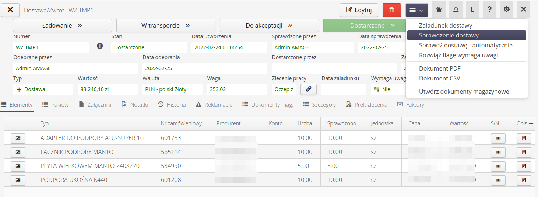538x197 pixels.
Task: Sort by Nr zamówieniowy column header
Action: pyautogui.click(x=182, y=123)
